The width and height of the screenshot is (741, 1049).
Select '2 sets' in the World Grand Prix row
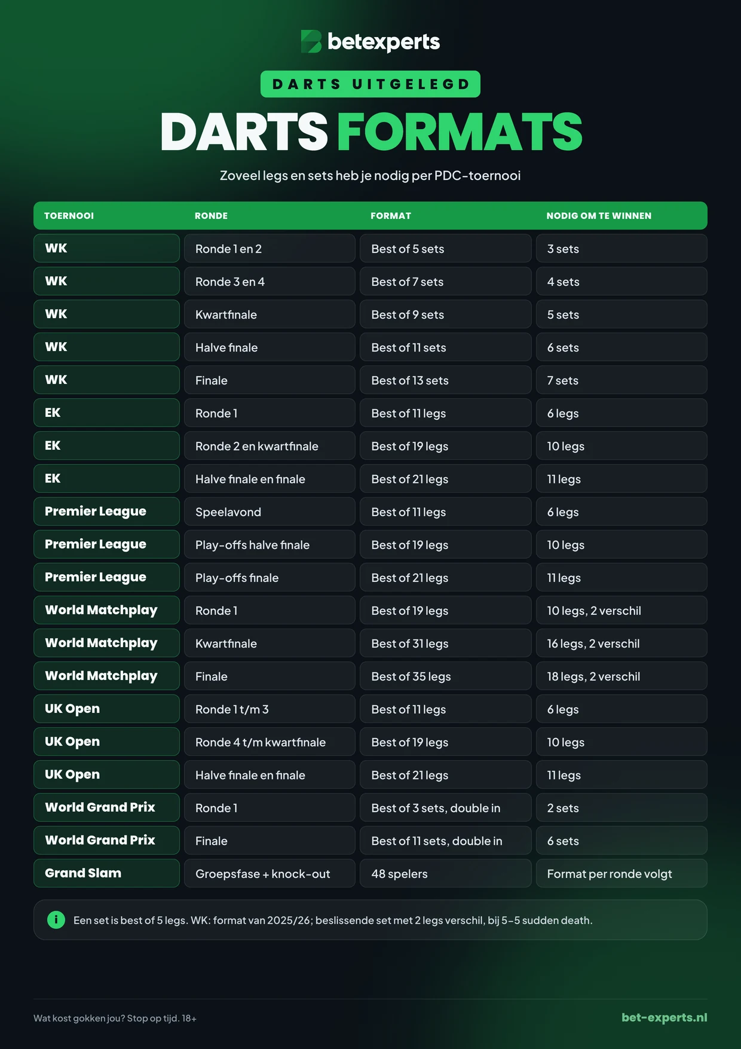[x=621, y=807]
